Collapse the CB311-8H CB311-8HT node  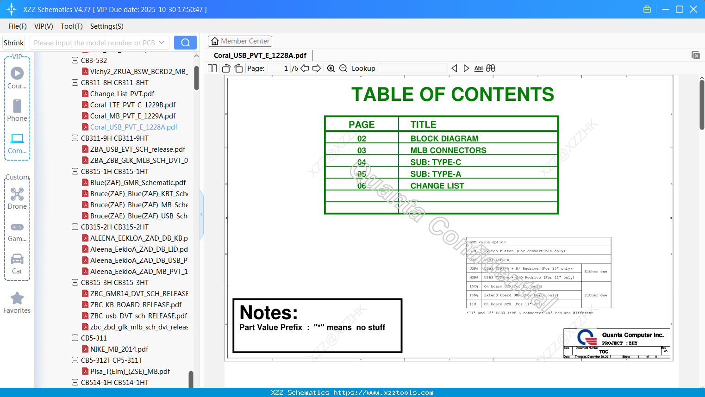(75, 82)
